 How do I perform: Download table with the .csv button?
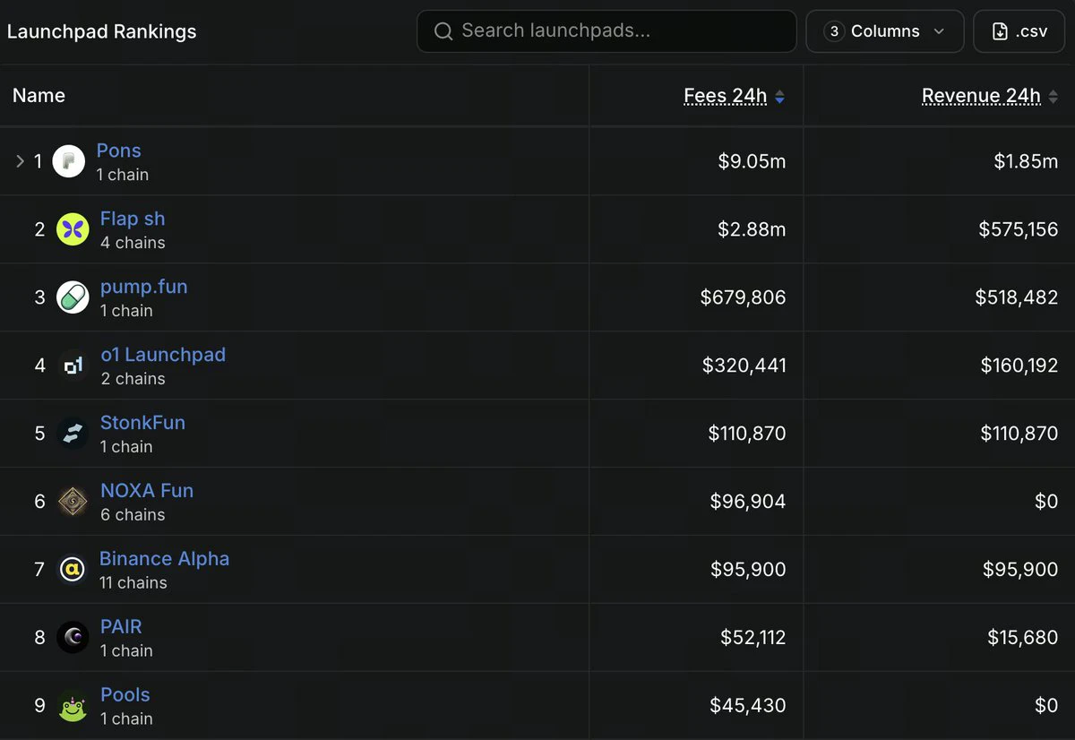point(1019,31)
